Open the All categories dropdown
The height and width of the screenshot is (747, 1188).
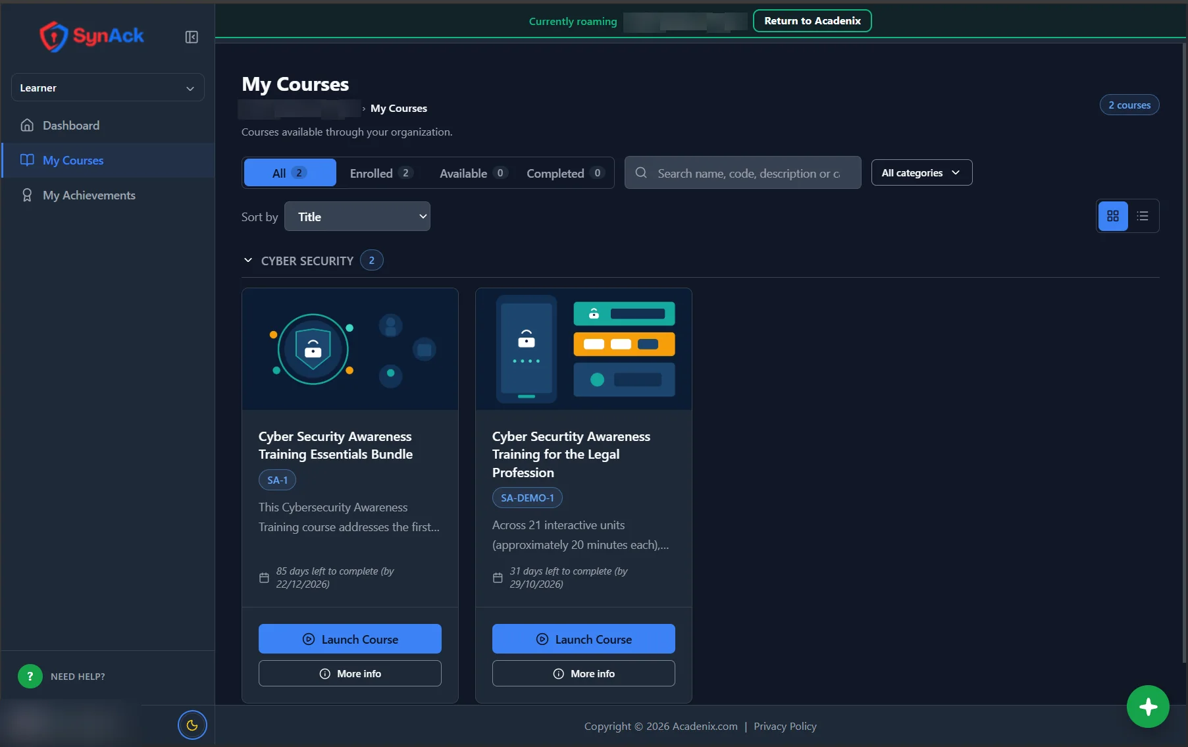pyautogui.click(x=921, y=172)
